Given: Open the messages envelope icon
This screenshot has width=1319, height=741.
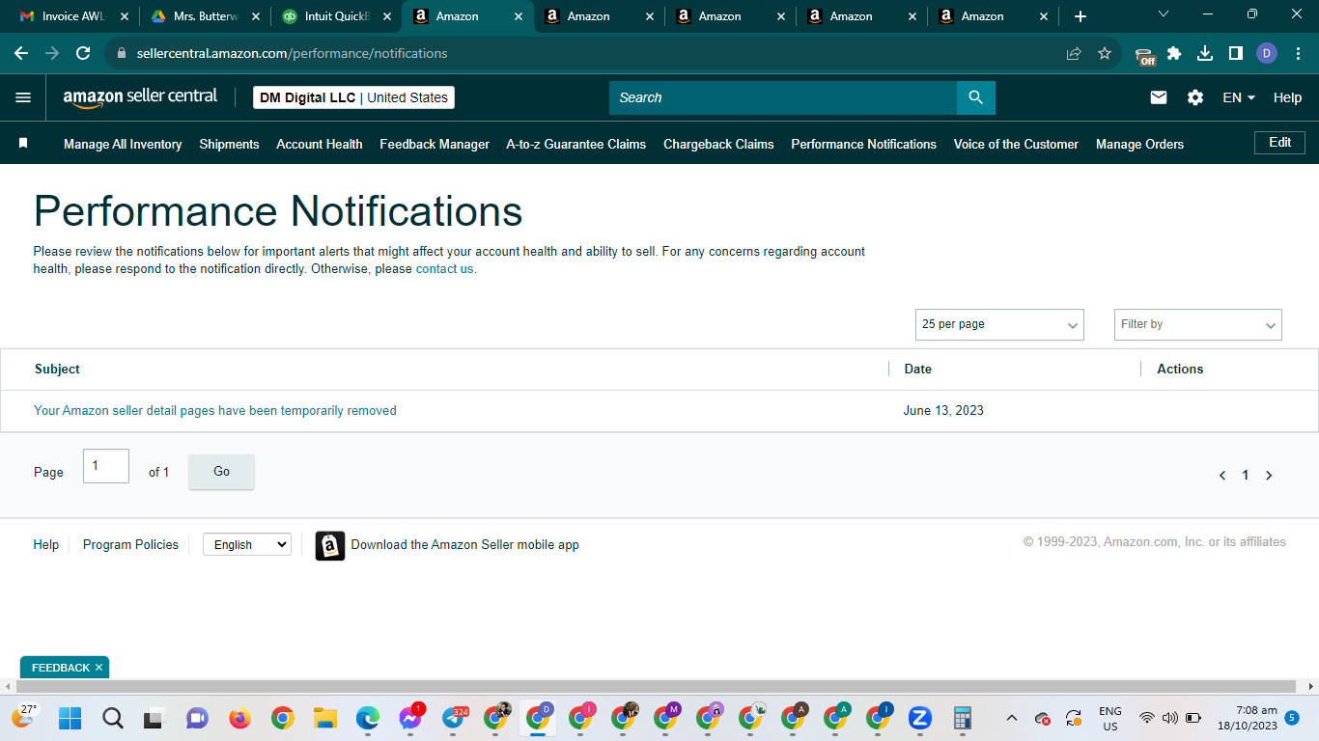Looking at the screenshot, I should tap(1159, 97).
